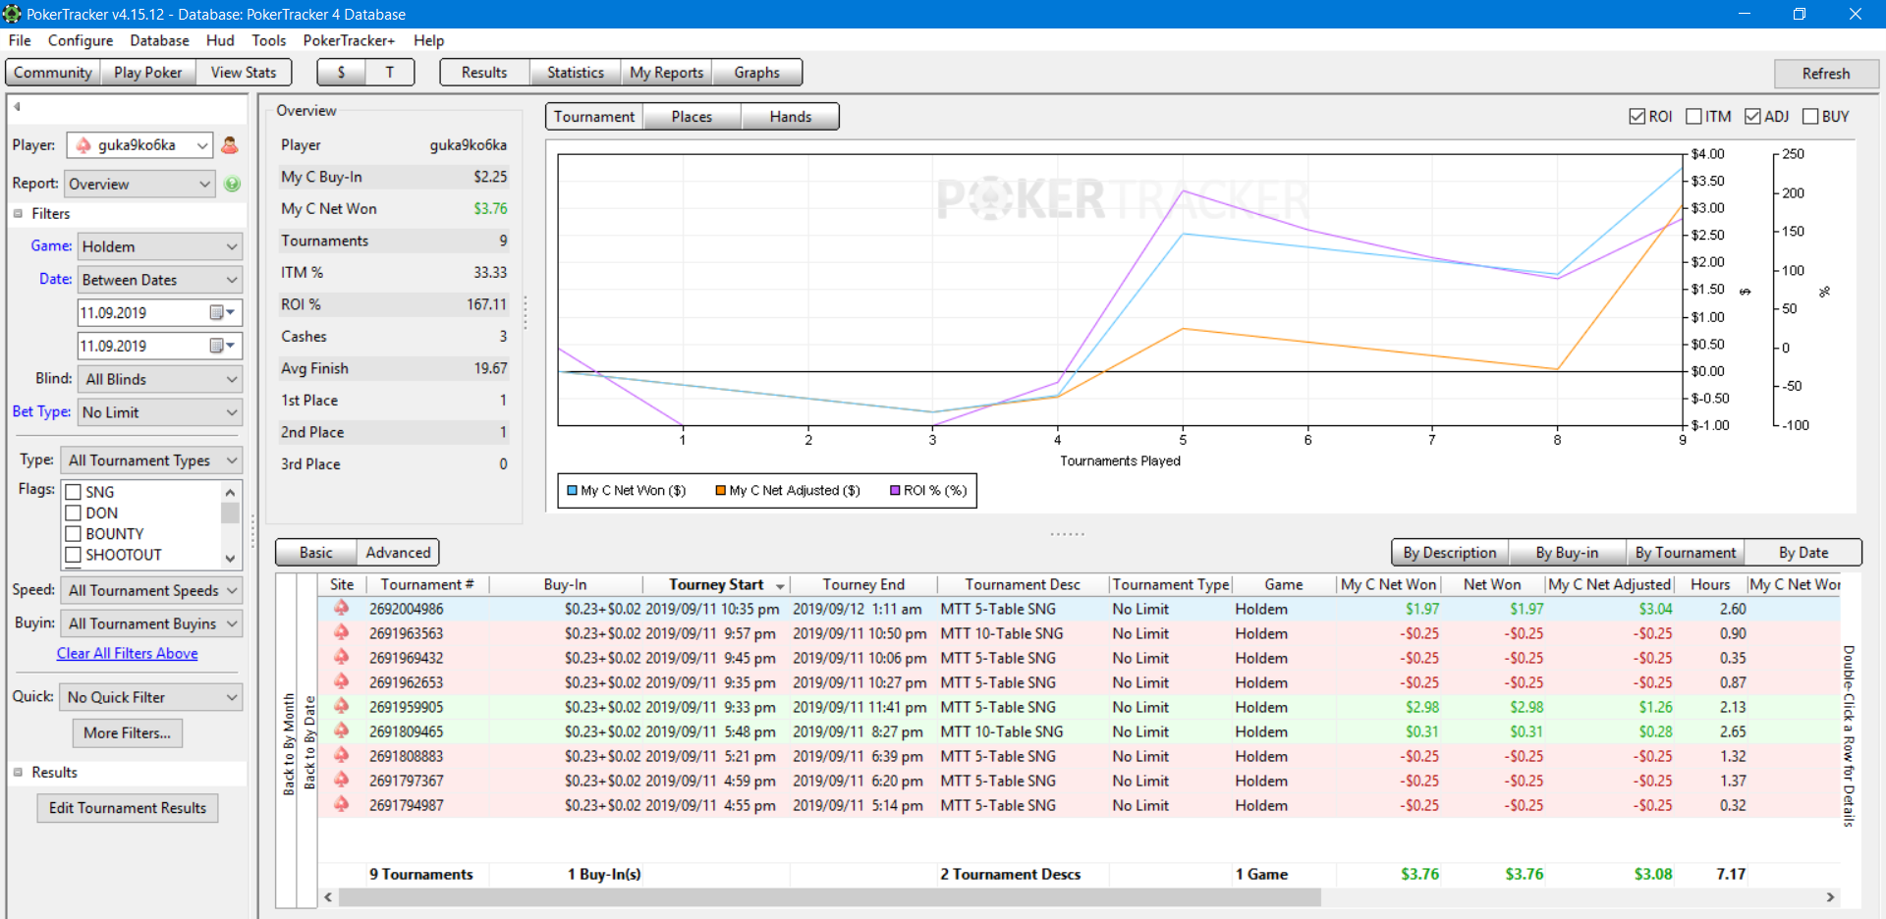
Task: Collapse the Filters section
Action: (x=18, y=213)
